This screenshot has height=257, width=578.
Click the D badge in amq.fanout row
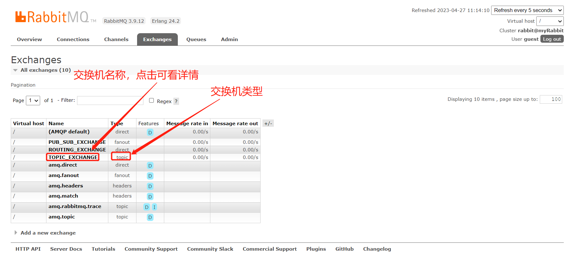tap(150, 176)
